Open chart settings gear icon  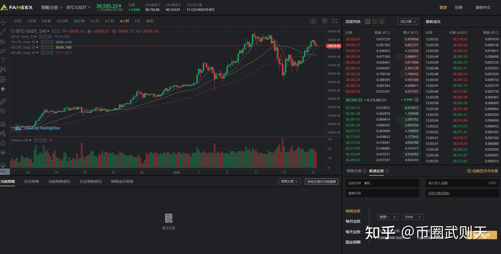point(325,21)
